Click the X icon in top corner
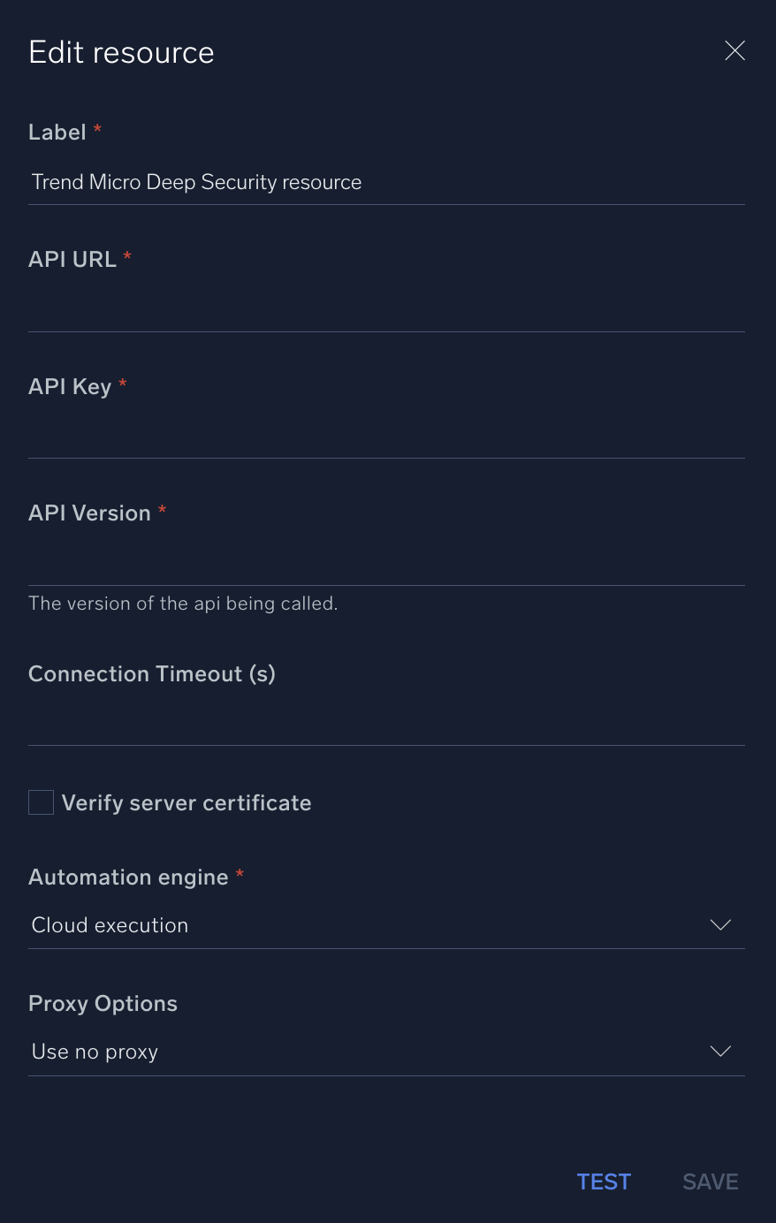The height and width of the screenshot is (1223, 776). click(734, 50)
